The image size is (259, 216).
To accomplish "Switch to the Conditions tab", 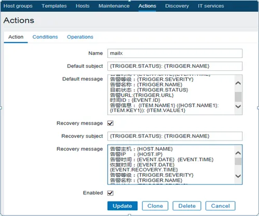I will click(45, 37).
